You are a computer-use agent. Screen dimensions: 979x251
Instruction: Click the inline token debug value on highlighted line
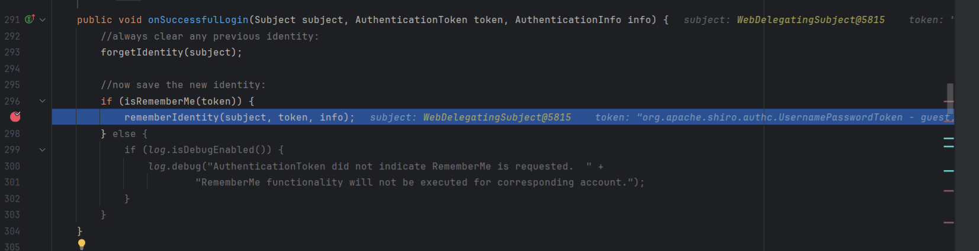pyautogui.click(x=769, y=118)
